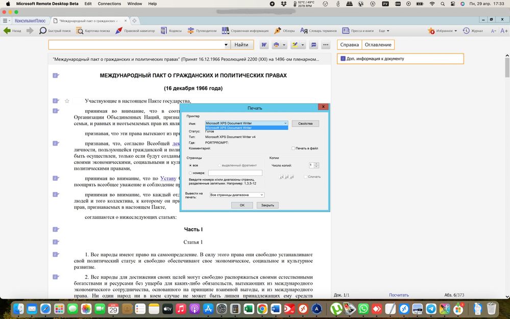Open the Help menu in menu bar

tap(153, 4)
